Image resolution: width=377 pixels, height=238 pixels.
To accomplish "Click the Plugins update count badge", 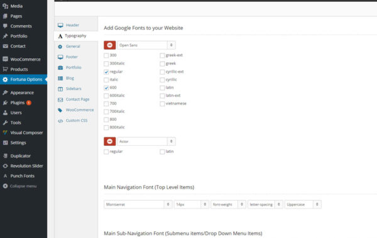I will (29, 103).
